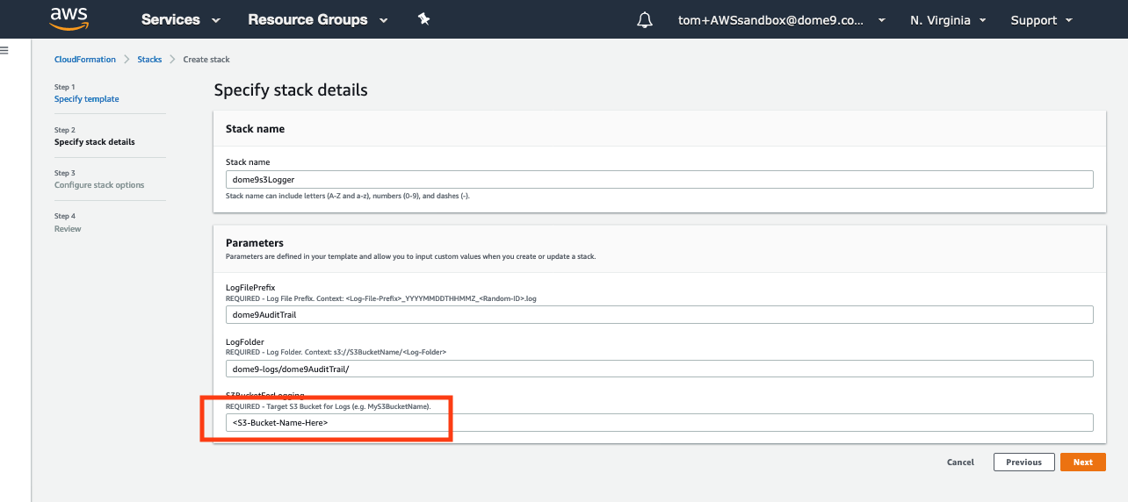
Task: Click the LogFilePrefix input field
Action: [x=660, y=314]
